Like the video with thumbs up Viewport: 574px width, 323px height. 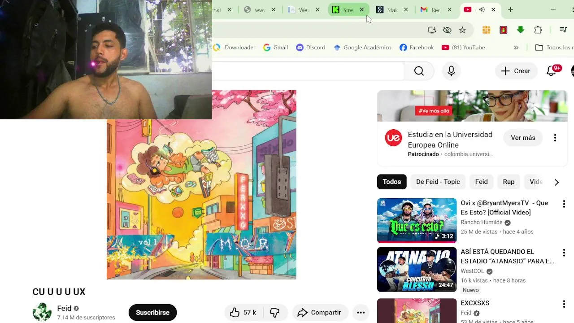(243, 313)
